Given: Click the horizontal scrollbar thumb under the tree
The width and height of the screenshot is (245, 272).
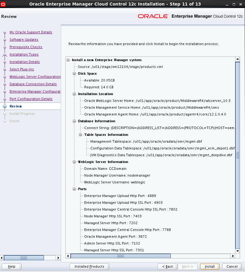Looking at the screenshot, I should pos(121,256).
